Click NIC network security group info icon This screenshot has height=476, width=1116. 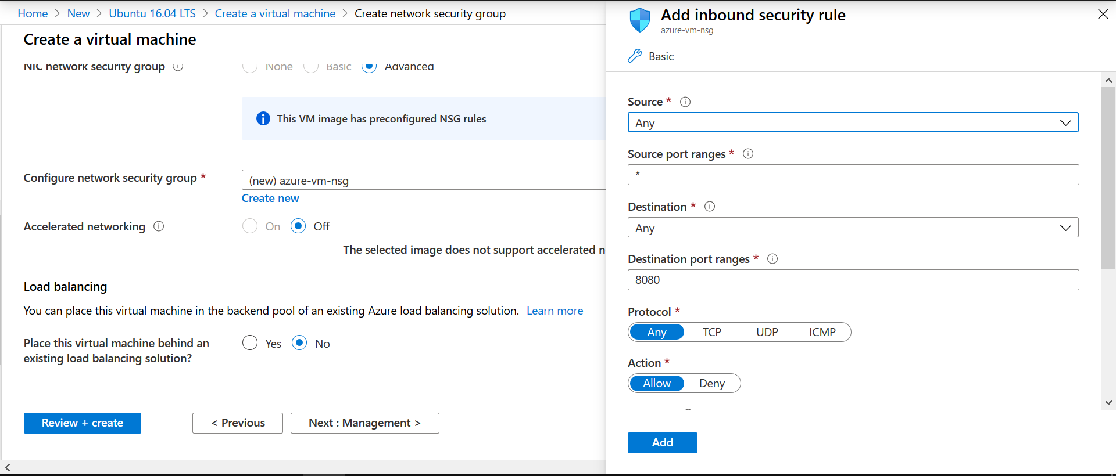178,67
